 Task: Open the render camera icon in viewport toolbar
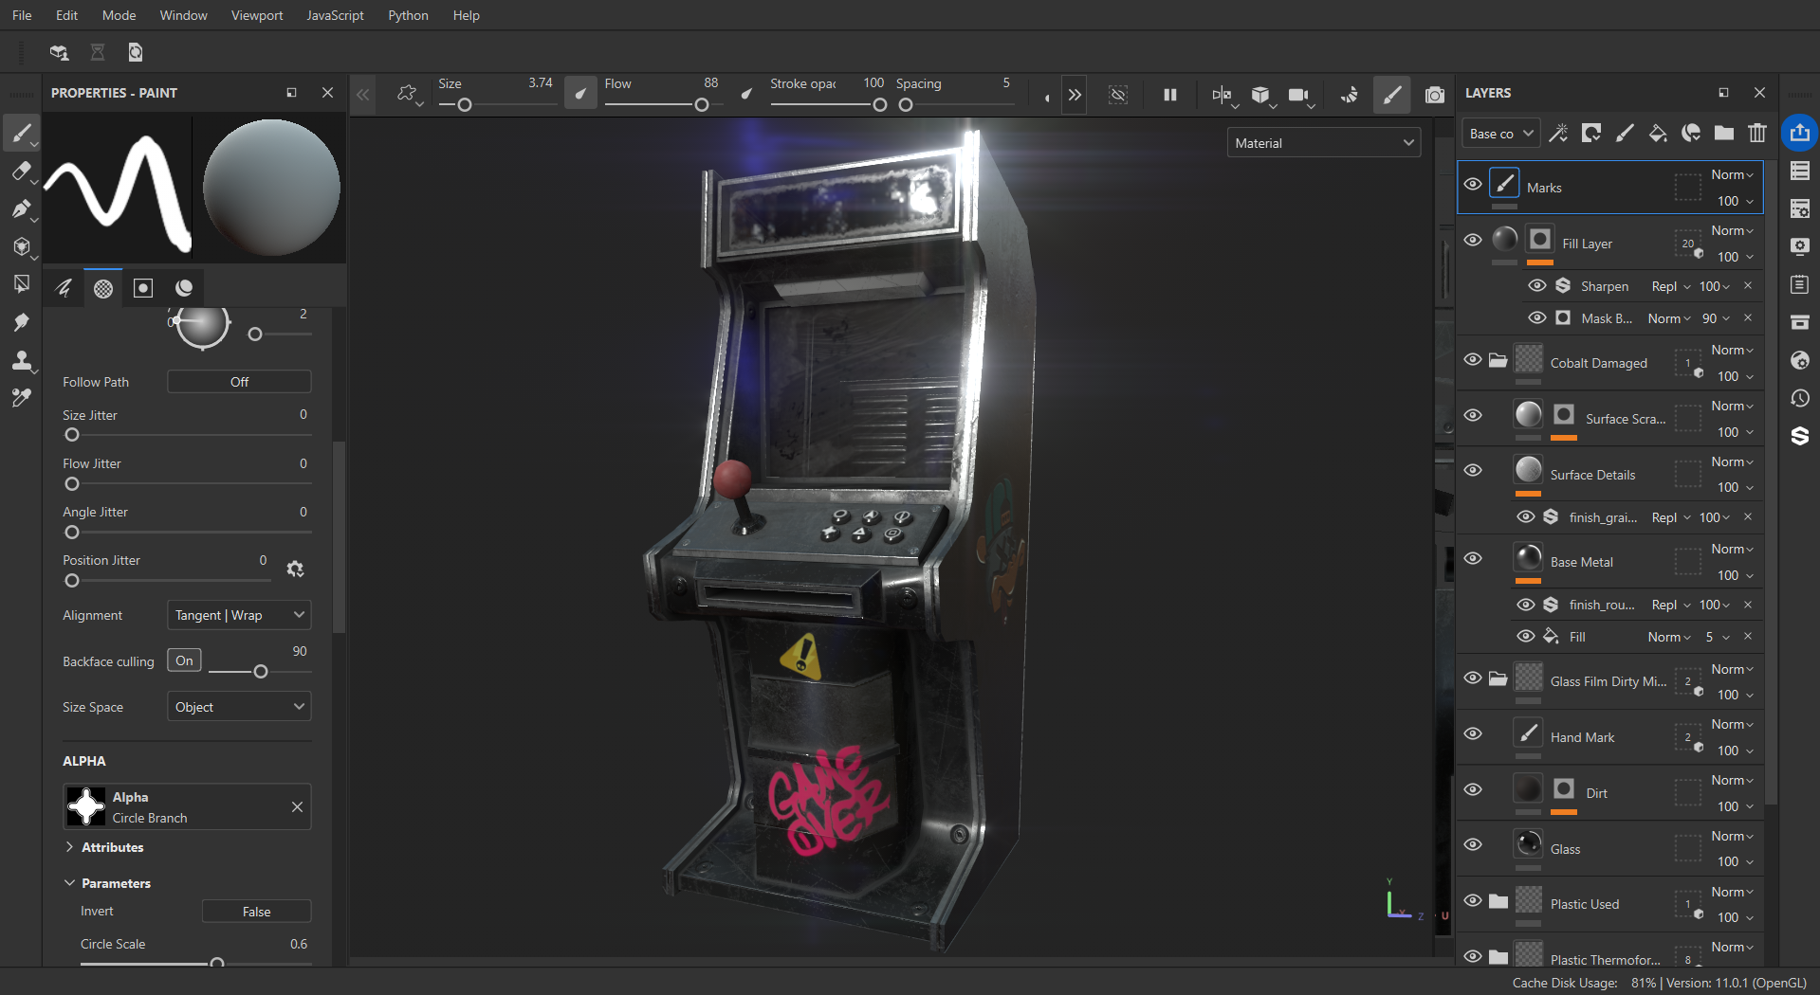pyautogui.click(x=1435, y=95)
